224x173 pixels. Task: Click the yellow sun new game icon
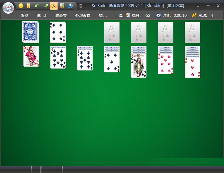(21, 6)
